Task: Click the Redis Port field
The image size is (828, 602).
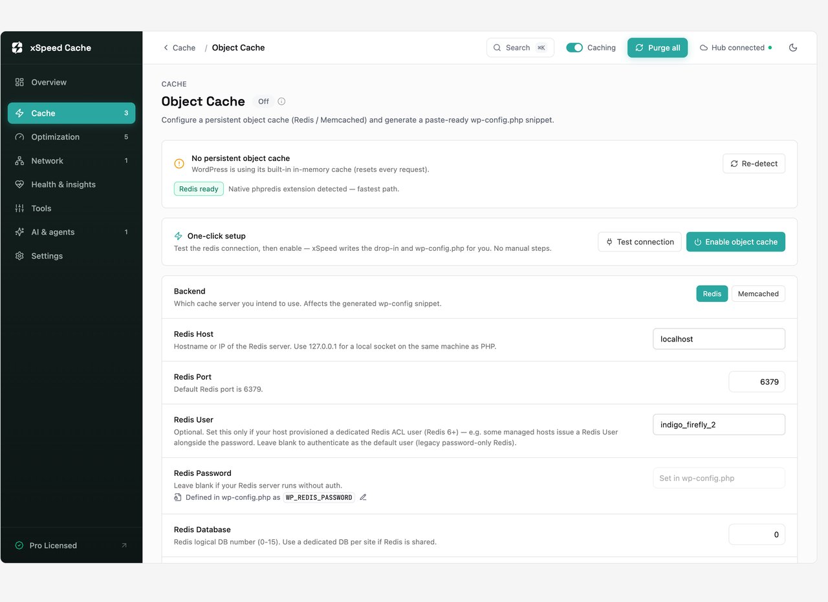Action: pos(757,382)
